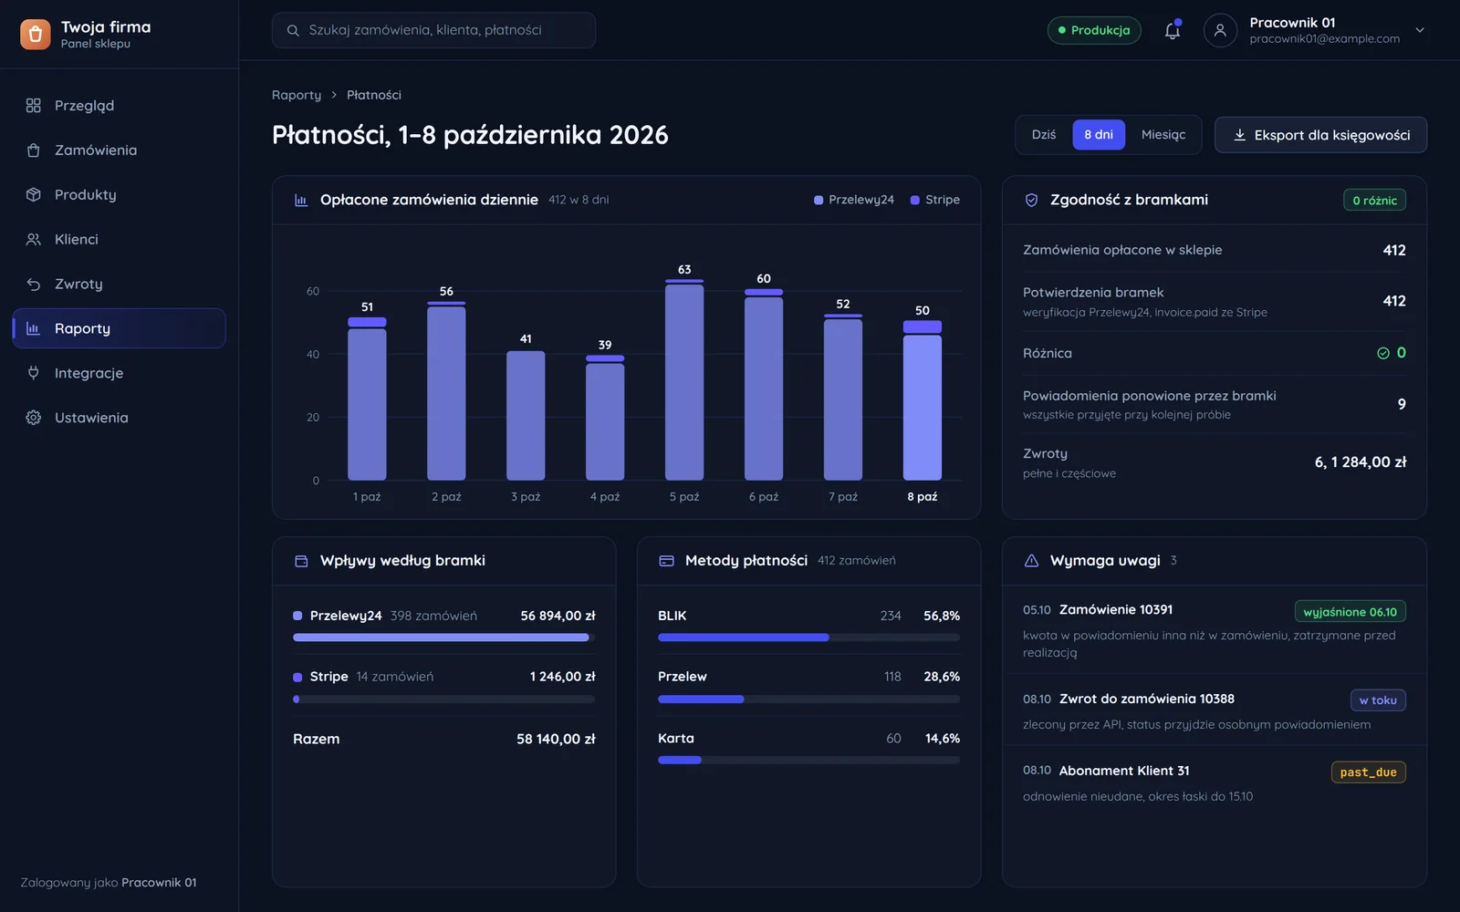Click the BLIK share progress bar
Viewport: 1460px width, 912px height.
tap(808, 637)
